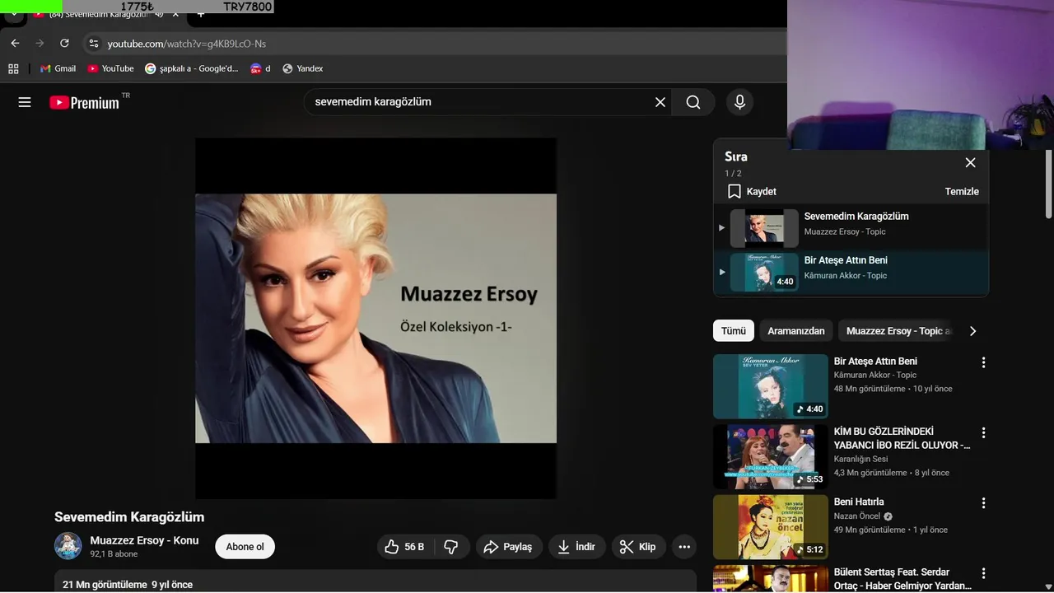This screenshot has width=1054, height=593.
Task: Show next filter chips with right chevron
Action: [x=972, y=331]
